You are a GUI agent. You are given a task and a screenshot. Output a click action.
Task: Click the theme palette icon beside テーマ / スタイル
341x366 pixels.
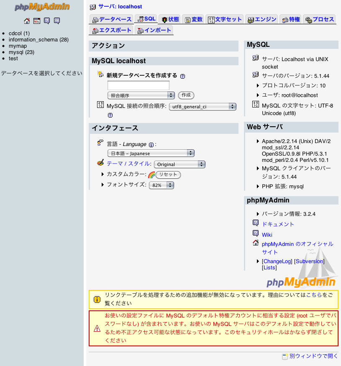tap(100, 164)
